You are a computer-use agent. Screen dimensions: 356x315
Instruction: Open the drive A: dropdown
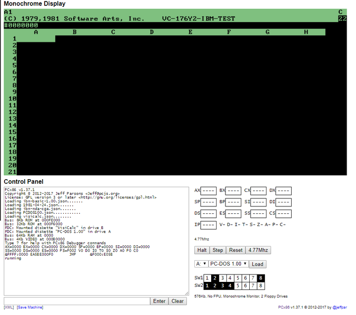[201, 264]
